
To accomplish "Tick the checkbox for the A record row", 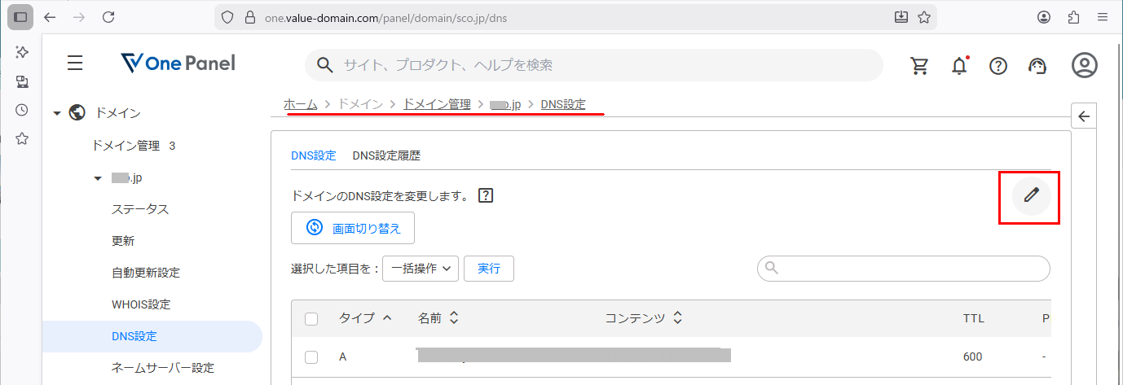I will pyautogui.click(x=311, y=357).
